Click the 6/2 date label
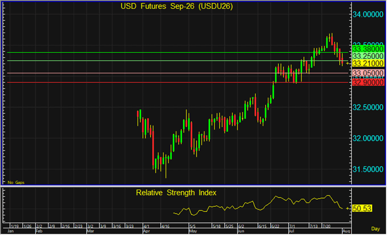387x235 pixels. coord(241,226)
